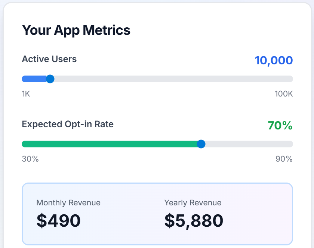
Task: Click the "Monthly Revenue" label
Action: pos(68,203)
